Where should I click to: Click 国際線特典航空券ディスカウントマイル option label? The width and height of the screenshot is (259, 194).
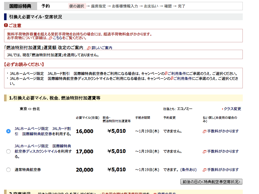[x=43, y=151]
